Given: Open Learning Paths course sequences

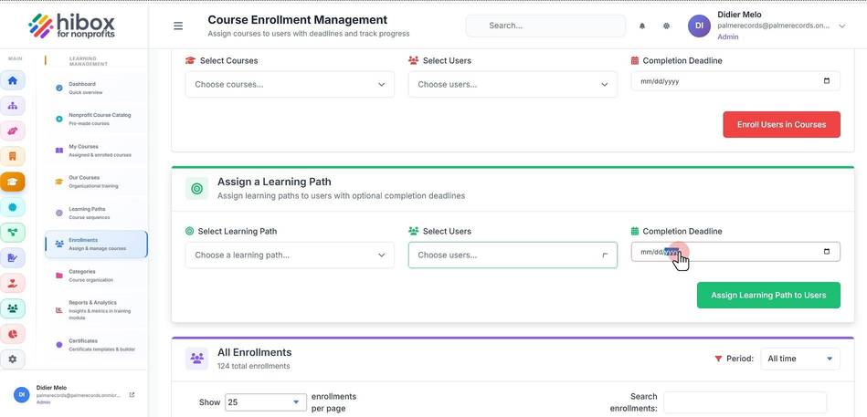Looking at the screenshot, I should click(x=96, y=213).
